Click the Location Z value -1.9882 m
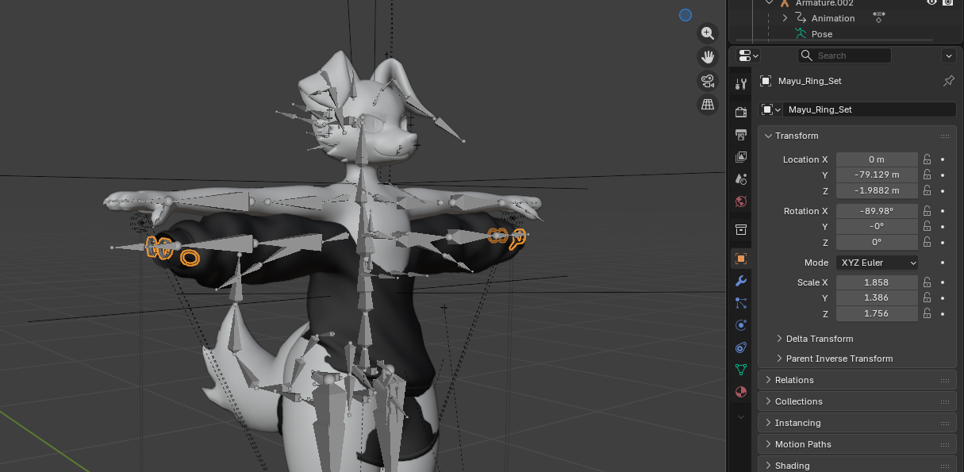The height and width of the screenshot is (472, 964). click(x=877, y=191)
